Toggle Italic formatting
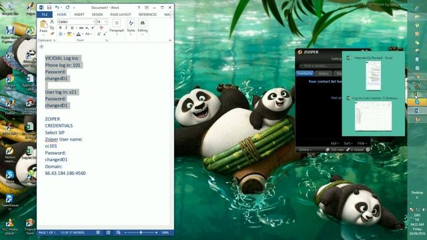 pos(66,28)
